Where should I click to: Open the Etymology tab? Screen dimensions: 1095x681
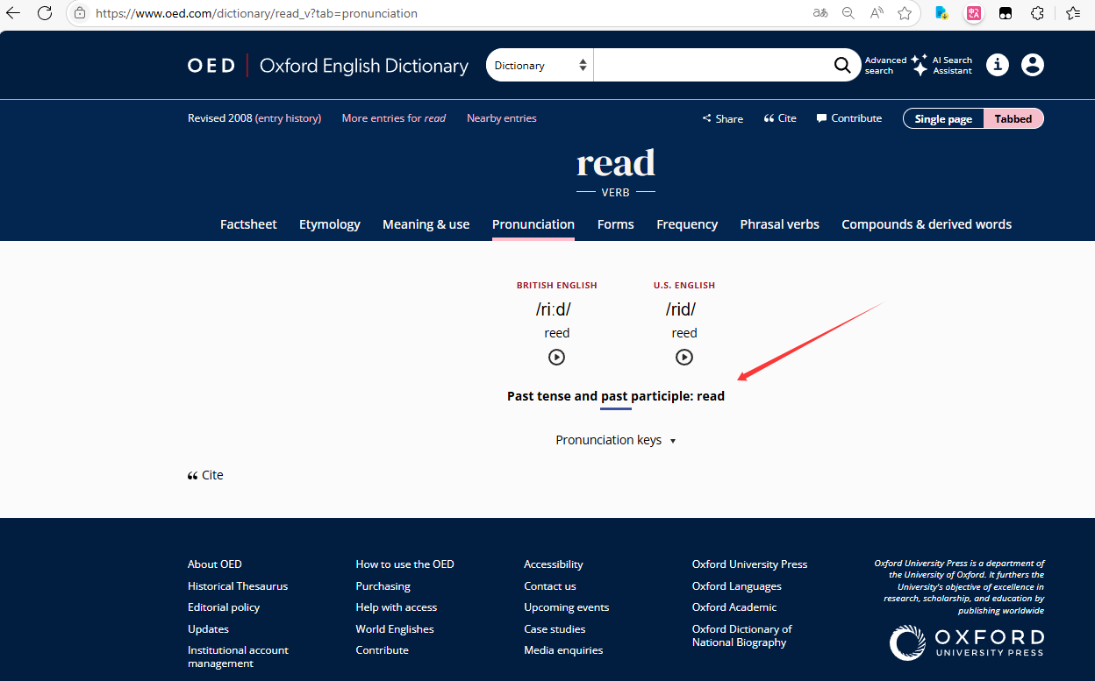(x=329, y=224)
